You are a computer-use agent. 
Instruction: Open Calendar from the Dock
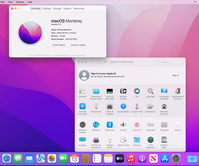click(x=74, y=158)
